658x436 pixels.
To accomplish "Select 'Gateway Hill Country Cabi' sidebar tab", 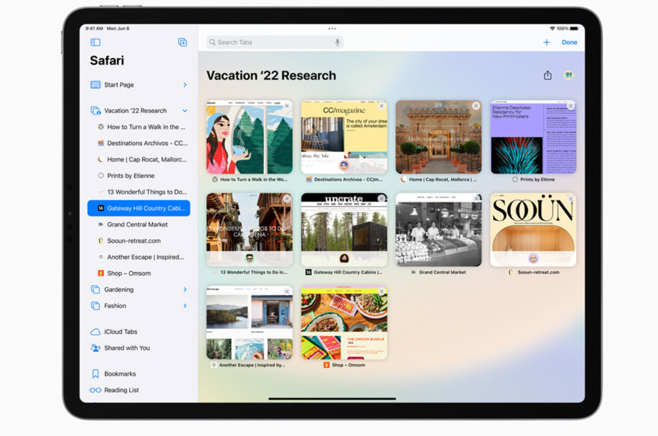I will pos(139,208).
